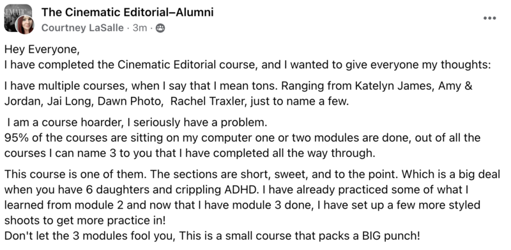Visit Courtney LaSalle's profile via name link
The image size is (511, 250).
tap(82, 28)
